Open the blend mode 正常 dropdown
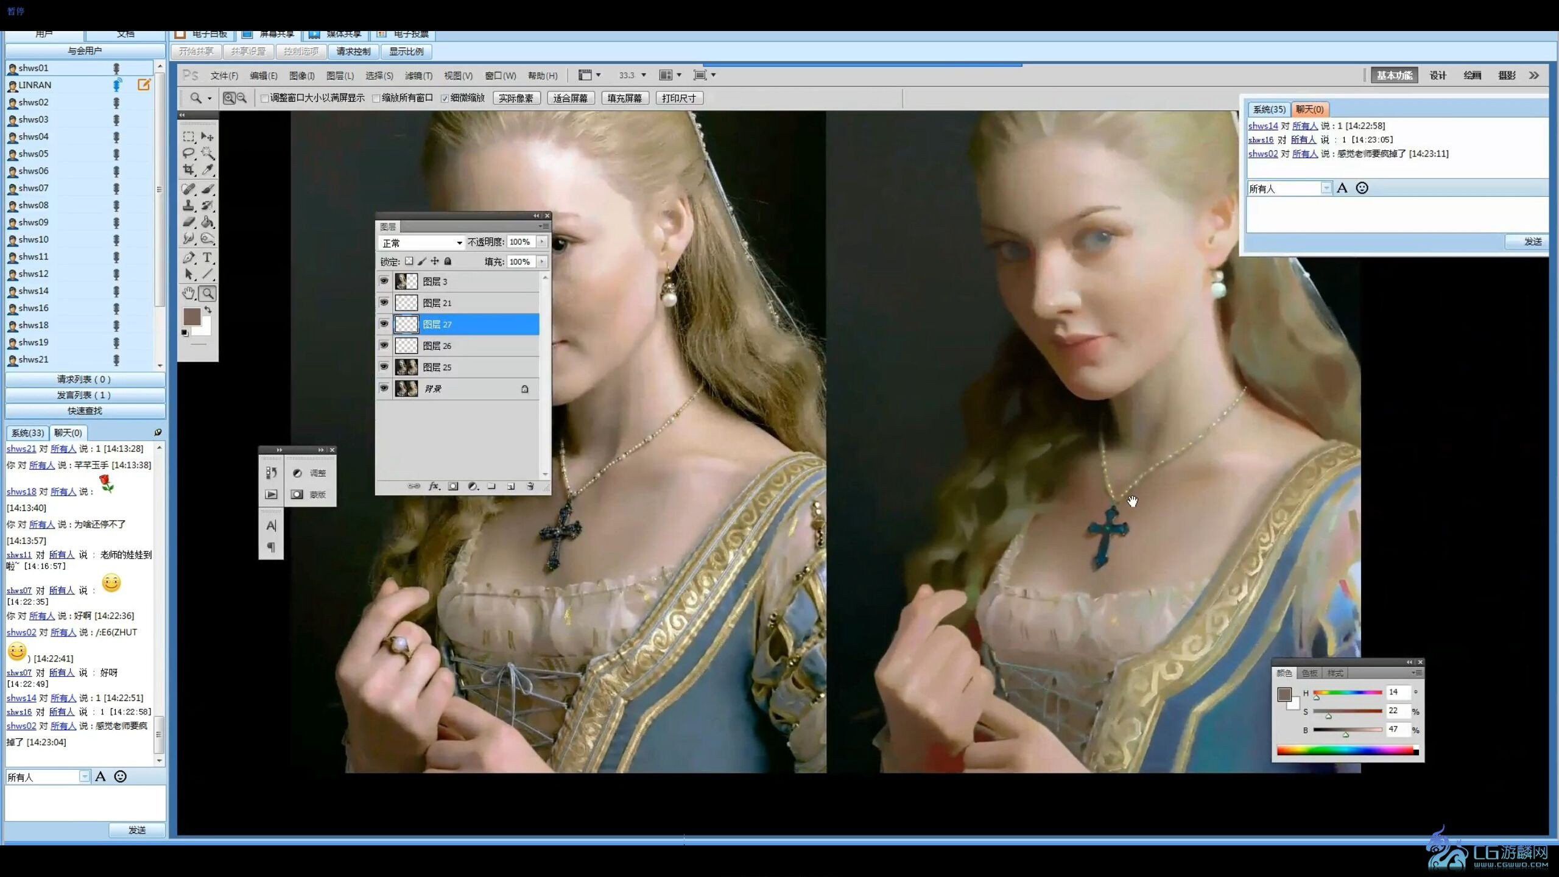 421,242
